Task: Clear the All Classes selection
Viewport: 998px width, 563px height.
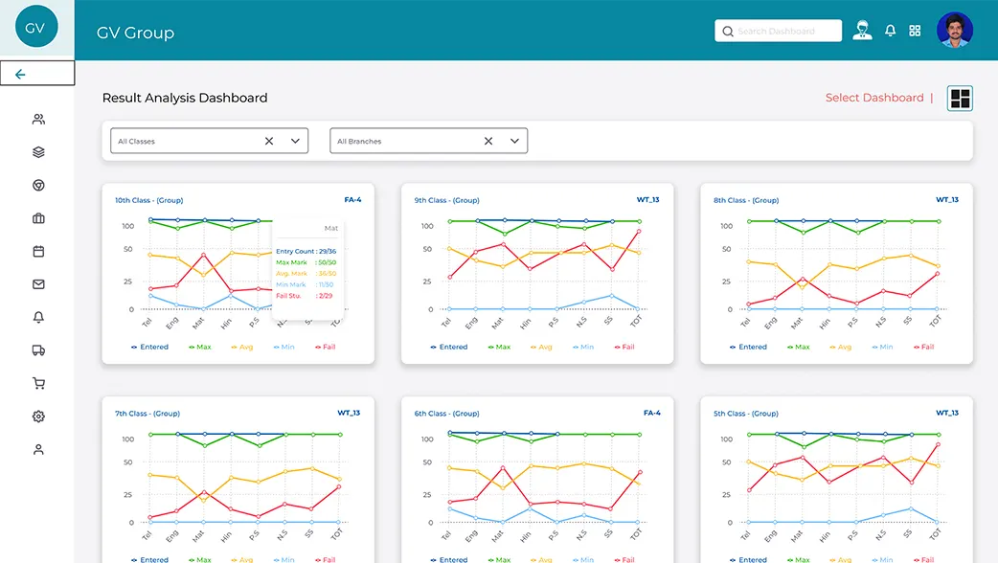Action: point(268,141)
